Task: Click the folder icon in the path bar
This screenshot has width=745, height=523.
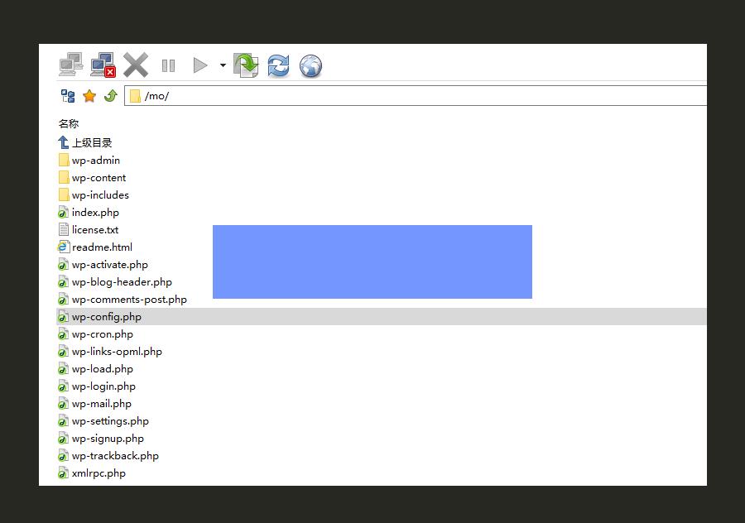Action: (135, 96)
